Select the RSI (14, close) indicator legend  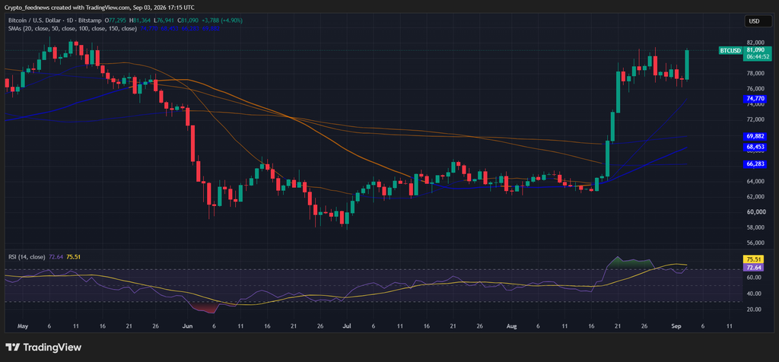tap(27, 257)
